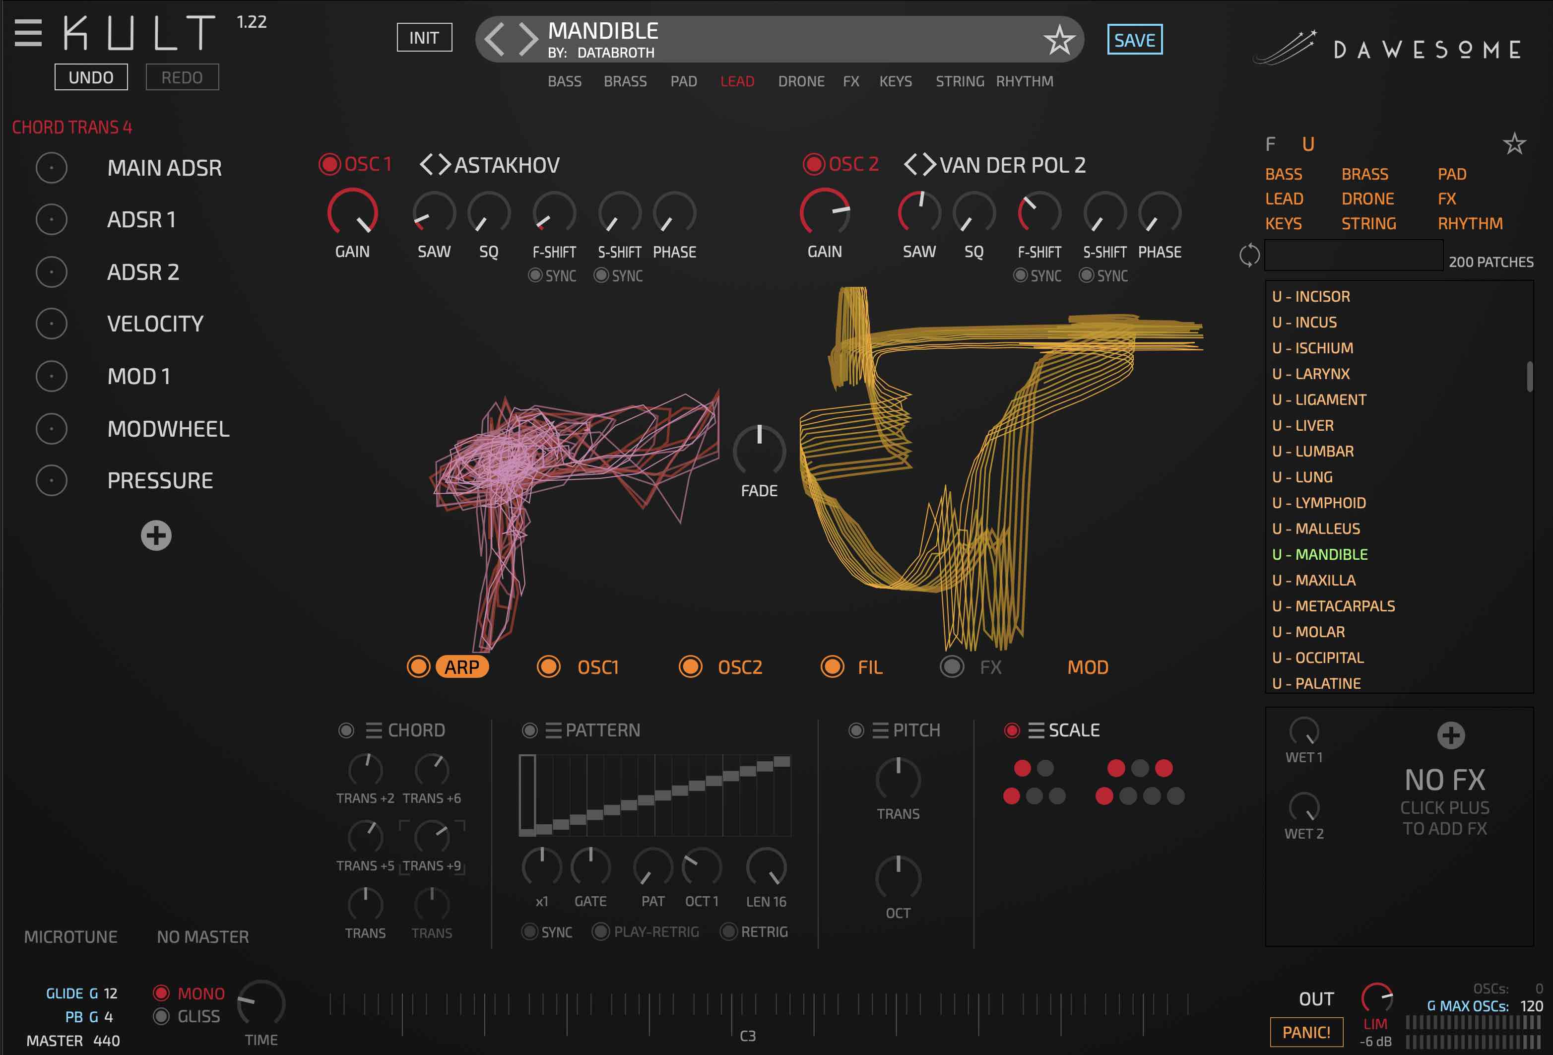Click the patch list scrollbar
Image resolution: width=1553 pixels, height=1055 pixels.
point(1529,377)
